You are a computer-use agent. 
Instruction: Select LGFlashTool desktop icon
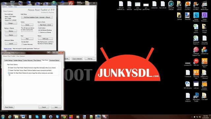[x=204, y=51]
